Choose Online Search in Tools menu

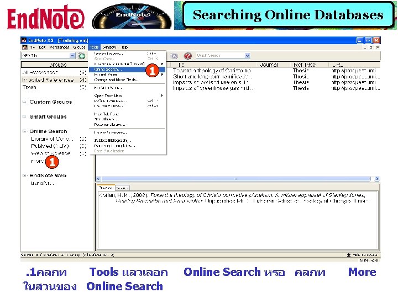click(x=127, y=69)
